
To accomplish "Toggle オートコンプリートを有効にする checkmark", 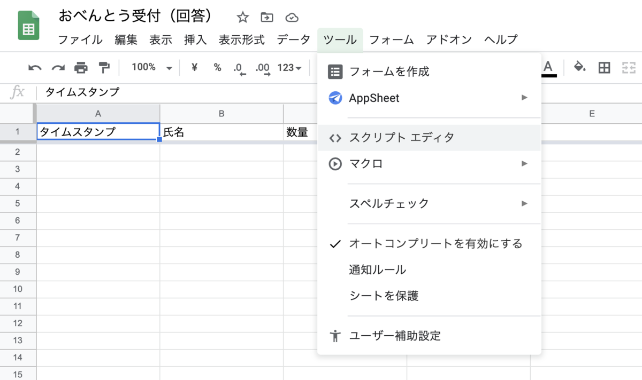I will [x=335, y=244].
